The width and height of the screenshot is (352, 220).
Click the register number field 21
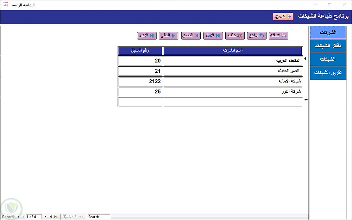tap(140, 71)
